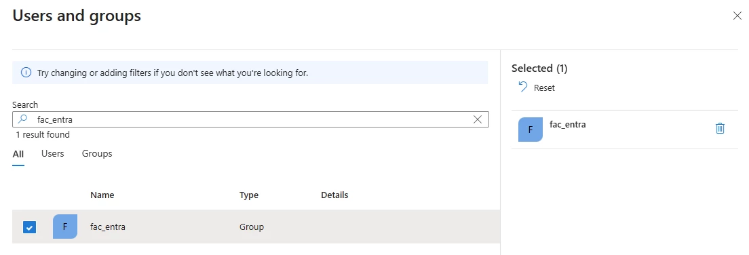This screenshot has height=255, width=749.
Task: Switch to the All tab
Action: tap(18, 154)
